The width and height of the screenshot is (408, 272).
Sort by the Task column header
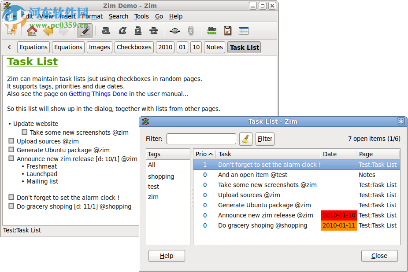pyautogui.click(x=268, y=154)
